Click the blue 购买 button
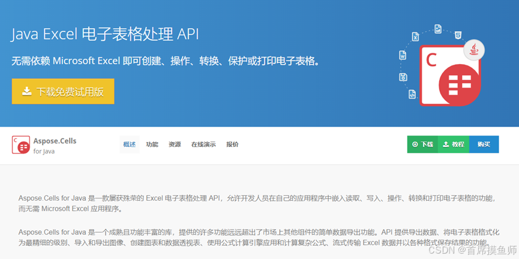Screen dimensions: 519x259 [x=484, y=144]
